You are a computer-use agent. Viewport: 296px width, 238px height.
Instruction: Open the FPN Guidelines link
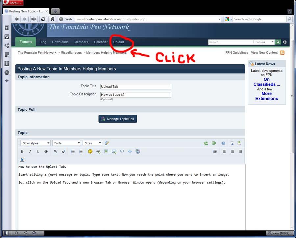click(x=237, y=52)
